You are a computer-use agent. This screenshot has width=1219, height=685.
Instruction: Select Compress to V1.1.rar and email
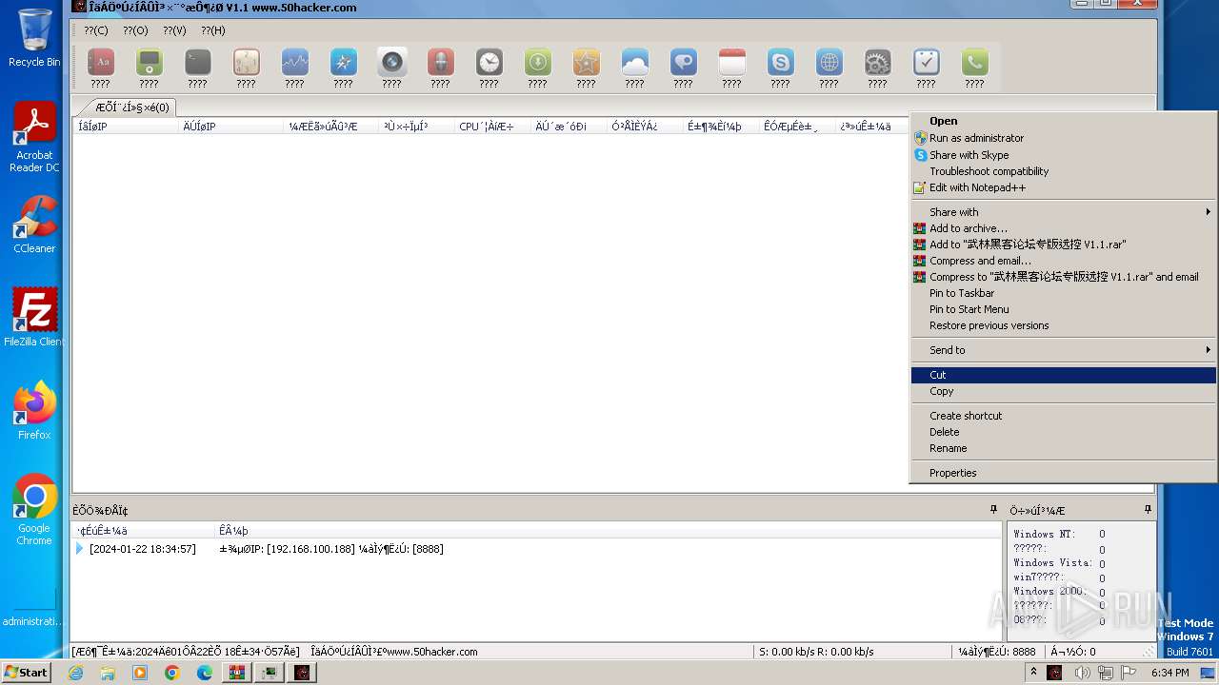[1063, 277]
